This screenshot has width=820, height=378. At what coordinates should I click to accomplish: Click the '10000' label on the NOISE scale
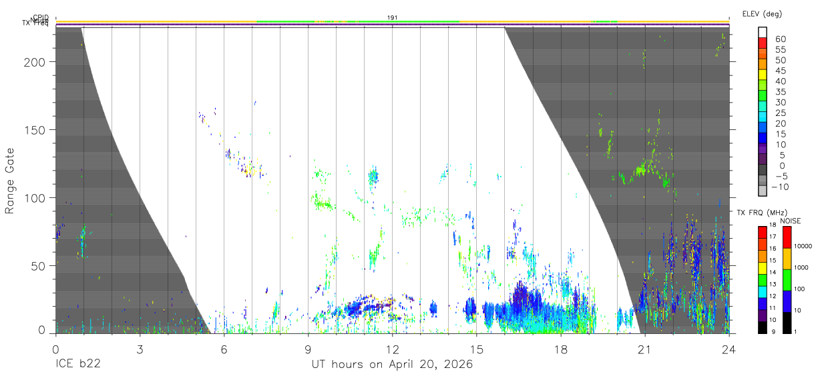(x=803, y=246)
